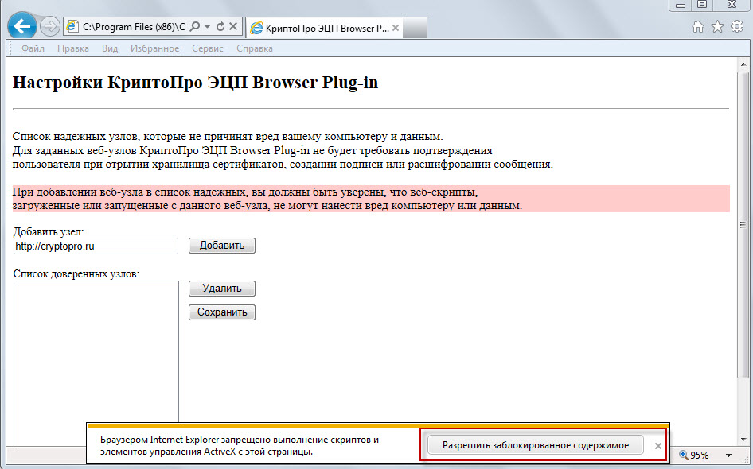Click the search magnifier in address bar
Image resolution: width=753 pixels, height=469 pixels.
pyautogui.click(x=196, y=26)
